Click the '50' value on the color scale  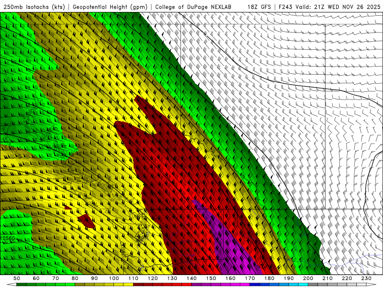pos(17,278)
